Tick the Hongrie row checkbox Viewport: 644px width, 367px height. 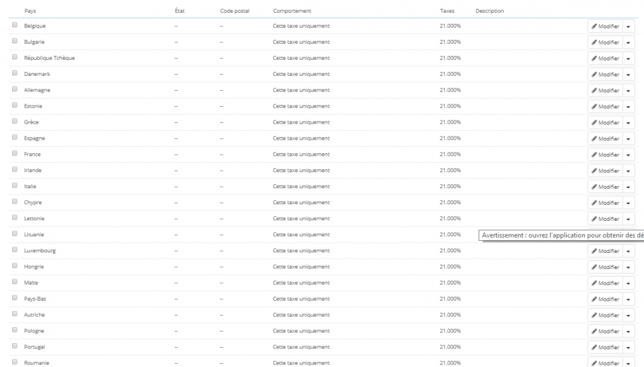[x=15, y=265]
